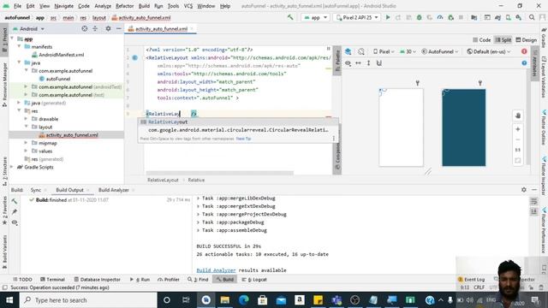This screenshot has height=308, width=548.
Task: Click the 1:1 zoom reset button
Action: coord(518,150)
